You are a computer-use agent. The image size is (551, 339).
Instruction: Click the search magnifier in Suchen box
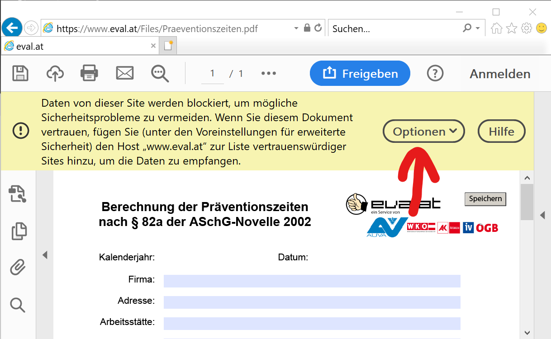click(x=467, y=28)
